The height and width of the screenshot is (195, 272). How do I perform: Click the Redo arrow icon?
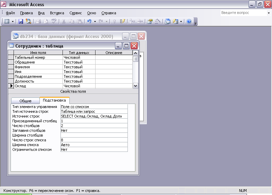101,21
